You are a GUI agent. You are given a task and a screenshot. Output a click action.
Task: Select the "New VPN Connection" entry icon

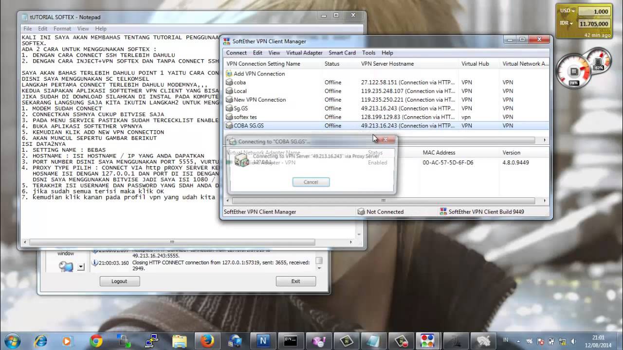click(x=229, y=100)
